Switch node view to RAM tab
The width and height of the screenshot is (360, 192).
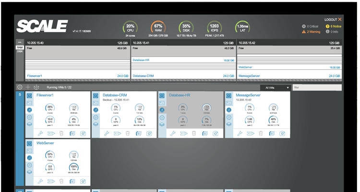(x=20, y=47)
